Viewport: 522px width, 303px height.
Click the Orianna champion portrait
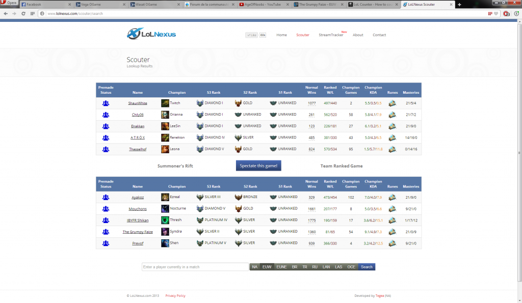[165, 115]
